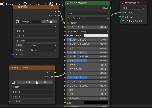Image resolution: width=152 pixels, height=108 pixels.
Task: Click the karada mesh icon in the breadcrumb
Action: [x=25, y=4]
